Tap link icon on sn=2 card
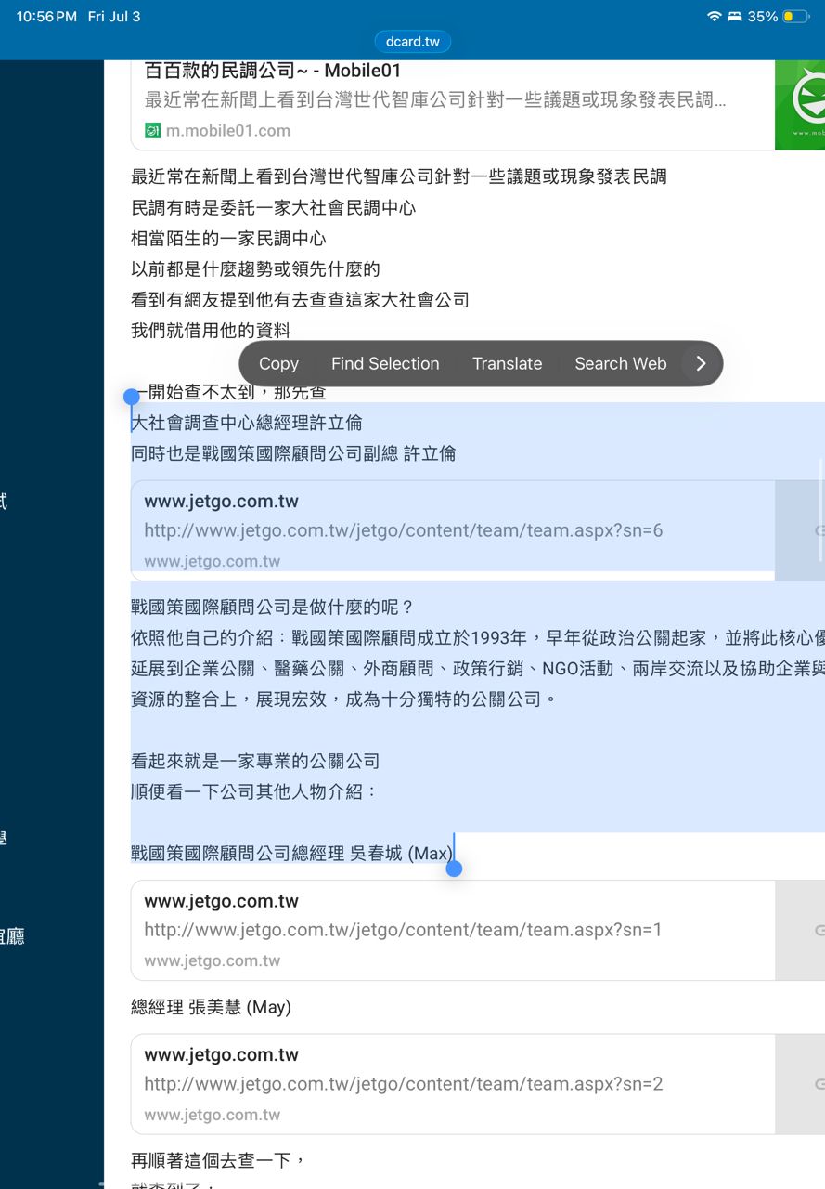This screenshot has width=825, height=1189. (x=819, y=1084)
